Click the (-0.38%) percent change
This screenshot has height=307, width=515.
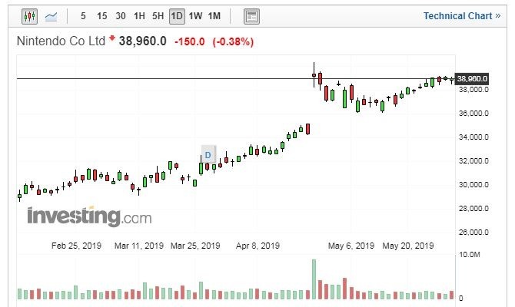click(x=233, y=42)
